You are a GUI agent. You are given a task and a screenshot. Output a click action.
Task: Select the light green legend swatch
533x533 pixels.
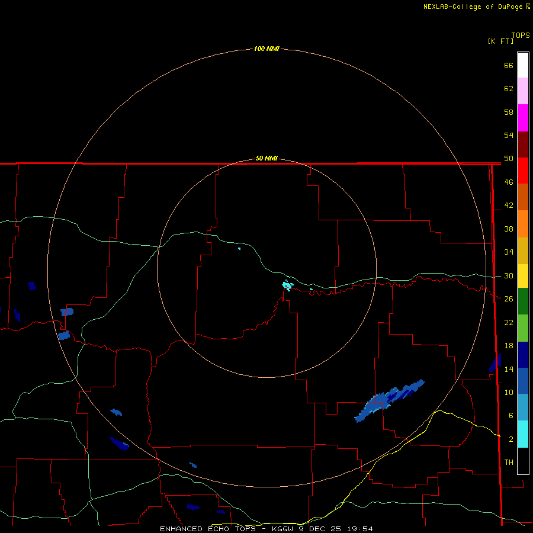[x=523, y=328]
